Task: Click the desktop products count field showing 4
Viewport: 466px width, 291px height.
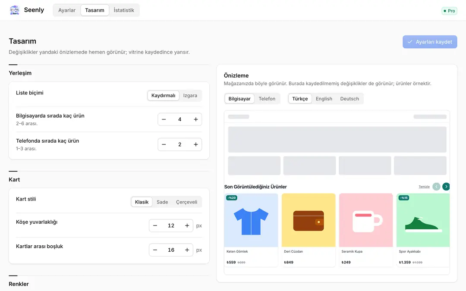Action: (180, 119)
